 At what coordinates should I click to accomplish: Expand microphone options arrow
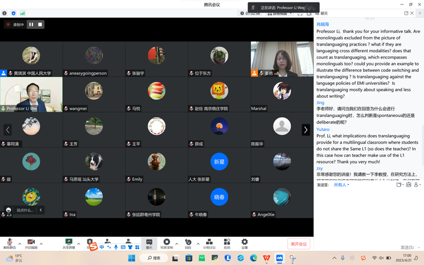(20, 243)
